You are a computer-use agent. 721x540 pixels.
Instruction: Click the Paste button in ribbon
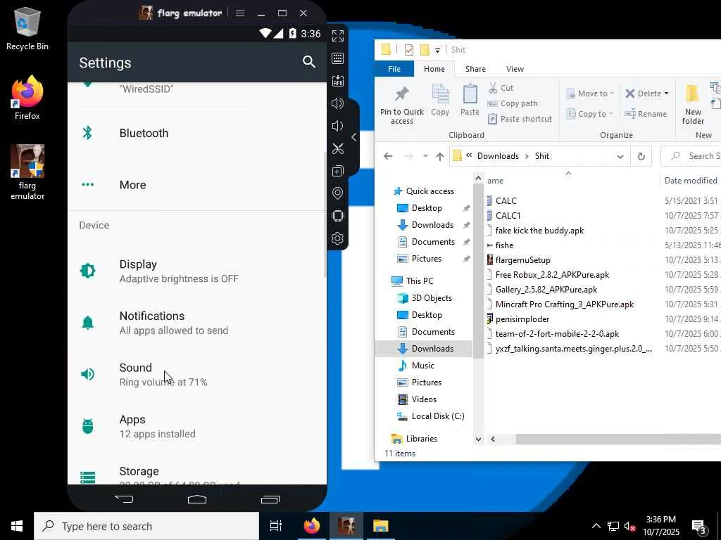pos(470,100)
